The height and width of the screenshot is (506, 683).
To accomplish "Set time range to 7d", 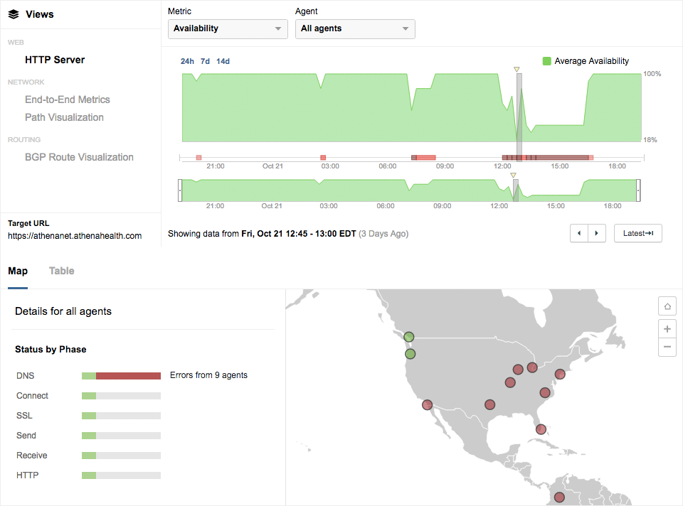I will pyautogui.click(x=205, y=61).
